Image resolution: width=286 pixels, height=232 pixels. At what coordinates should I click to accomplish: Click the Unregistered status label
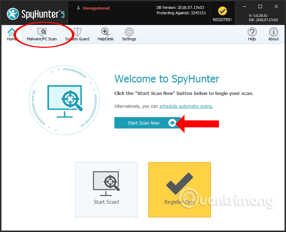96,8
